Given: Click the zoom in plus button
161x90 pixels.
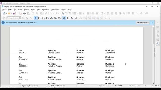Looking at the screenshot, I should (x=153, y=86).
